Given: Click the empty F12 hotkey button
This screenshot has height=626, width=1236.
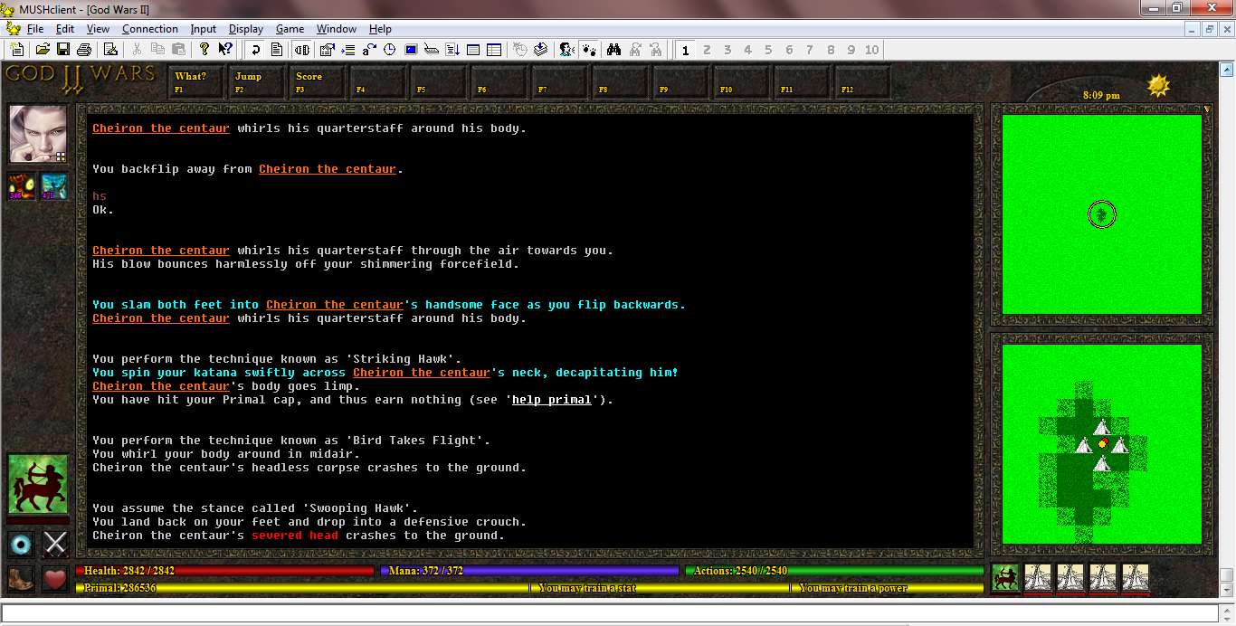Looking at the screenshot, I should coord(863,81).
